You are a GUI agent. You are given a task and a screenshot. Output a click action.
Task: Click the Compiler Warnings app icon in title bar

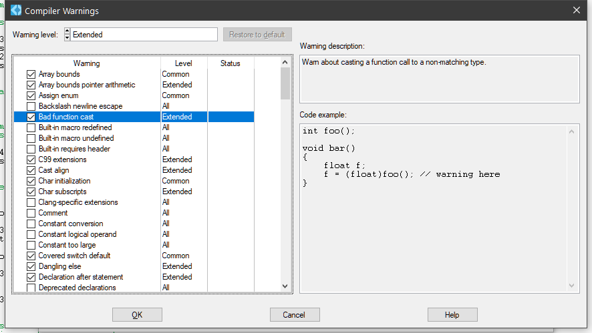pos(16,10)
